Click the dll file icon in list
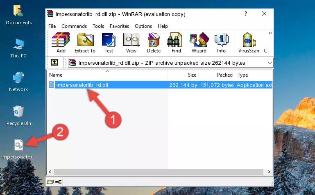This screenshot has width=315, height=195. [52, 84]
